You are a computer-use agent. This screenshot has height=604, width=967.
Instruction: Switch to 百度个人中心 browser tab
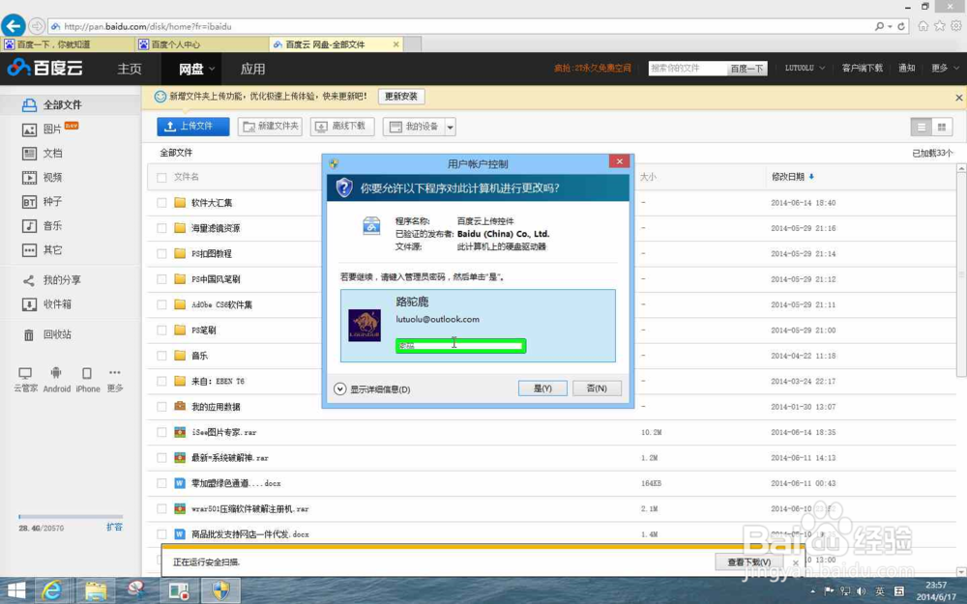pyautogui.click(x=202, y=44)
